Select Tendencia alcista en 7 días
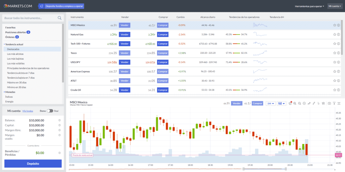 point(21,73)
